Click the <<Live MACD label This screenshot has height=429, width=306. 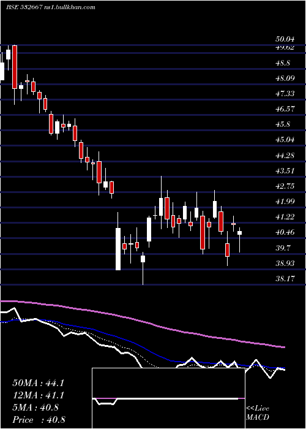258,413
